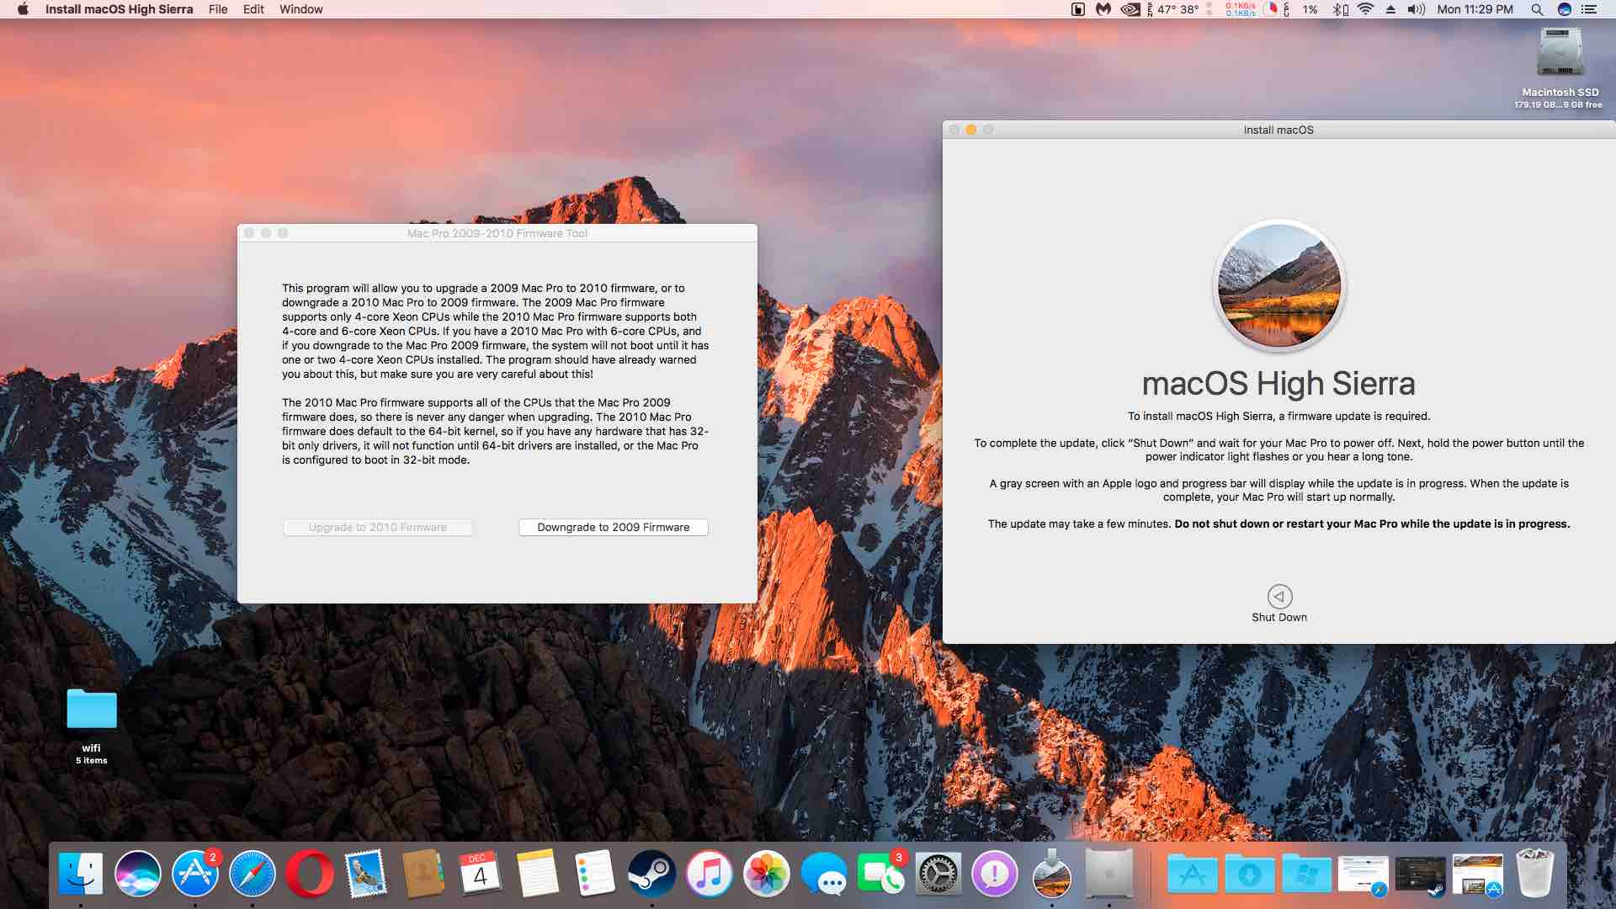
Task: Open the Mail stamp icon in the Dock
Action: point(367,874)
